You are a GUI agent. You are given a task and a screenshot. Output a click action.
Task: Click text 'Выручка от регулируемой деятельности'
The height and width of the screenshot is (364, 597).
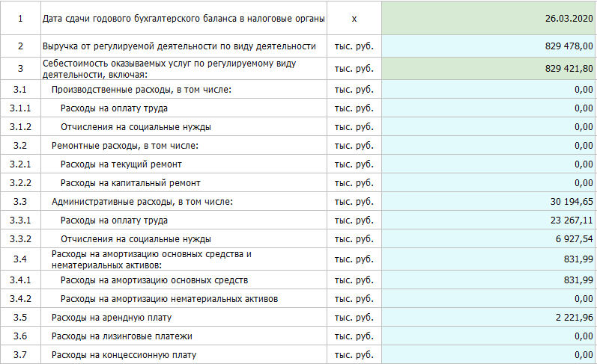tap(130, 46)
